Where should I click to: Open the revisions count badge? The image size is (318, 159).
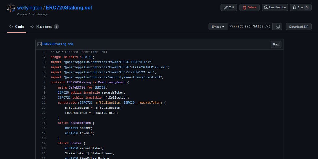pyautogui.click(x=56, y=26)
